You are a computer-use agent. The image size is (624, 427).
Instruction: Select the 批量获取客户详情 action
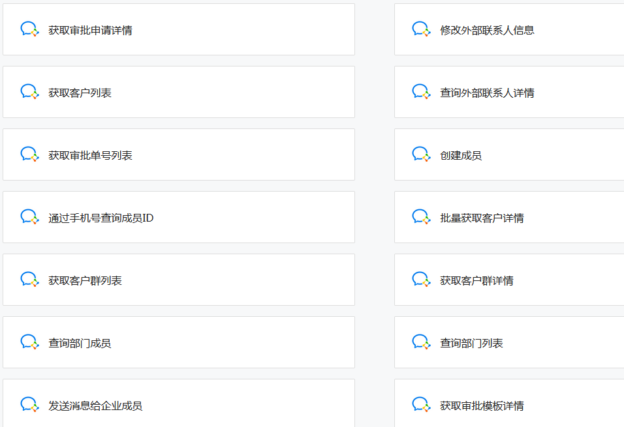[x=509, y=217]
